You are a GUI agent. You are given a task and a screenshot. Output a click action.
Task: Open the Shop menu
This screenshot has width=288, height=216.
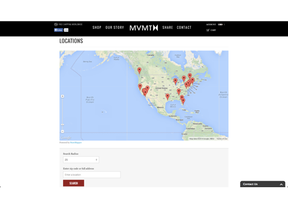97,28
